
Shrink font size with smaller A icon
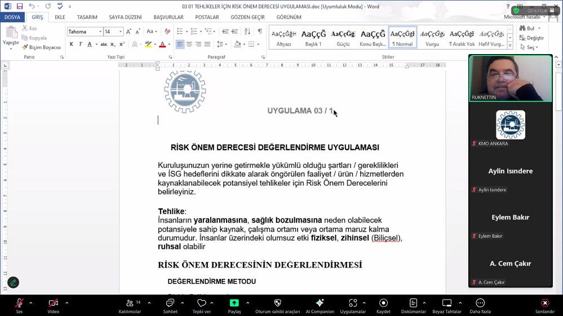click(138, 32)
